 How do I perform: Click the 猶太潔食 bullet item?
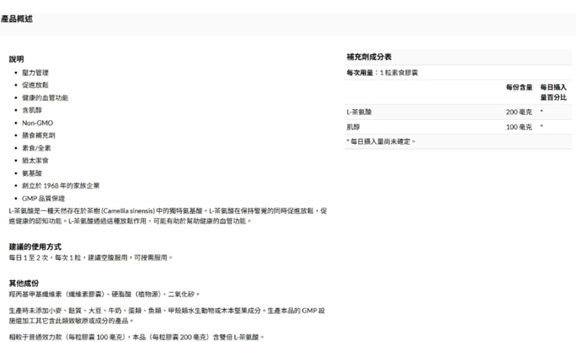pos(35,161)
